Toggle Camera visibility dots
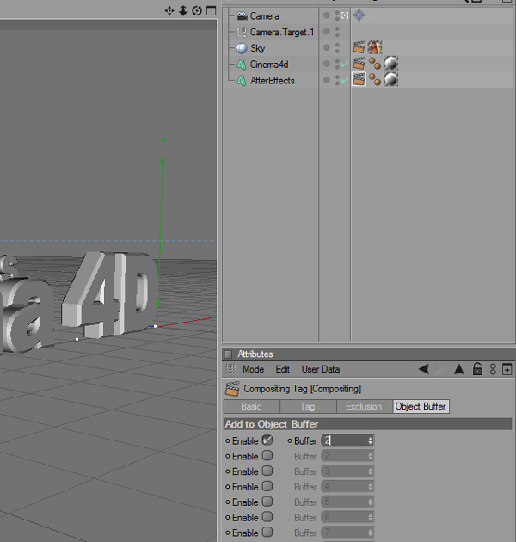 point(337,15)
